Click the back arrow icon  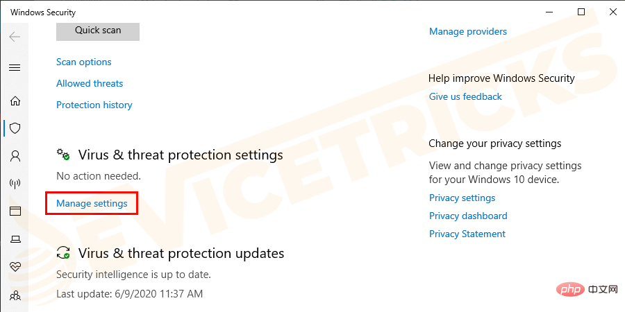tap(15, 36)
